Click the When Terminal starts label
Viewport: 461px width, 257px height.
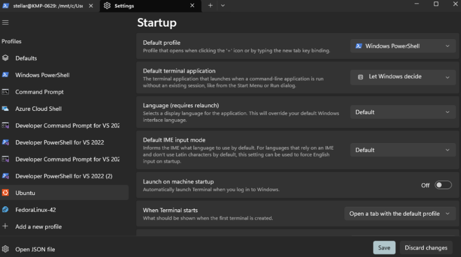pyautogui.click(x=170, y=210)
